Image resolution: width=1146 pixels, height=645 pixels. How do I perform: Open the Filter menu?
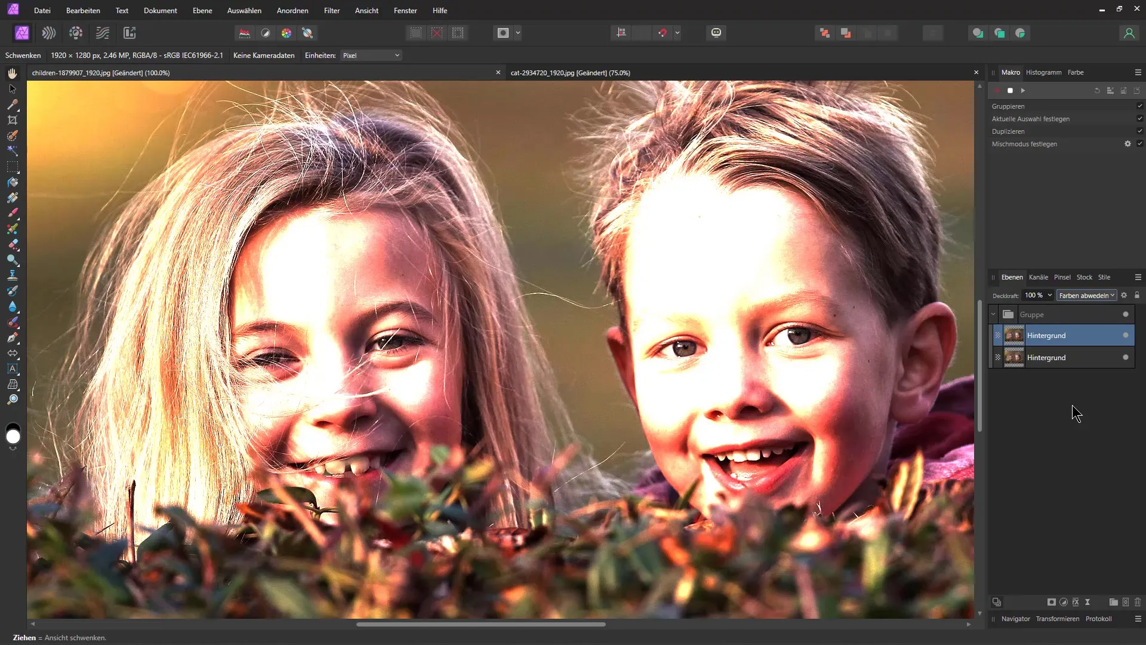[332, 11]
